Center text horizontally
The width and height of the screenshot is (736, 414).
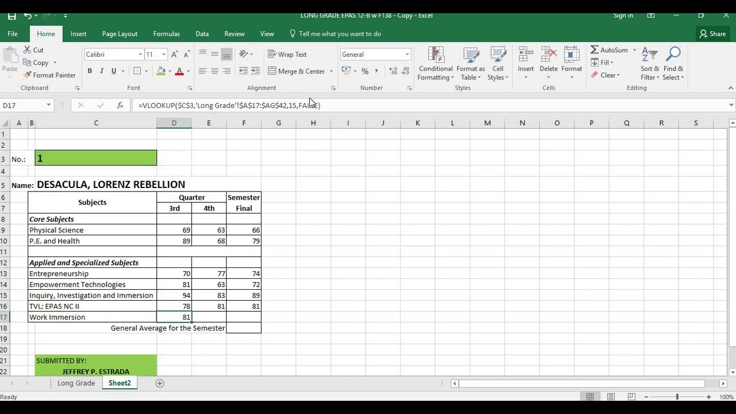[214, 71]
